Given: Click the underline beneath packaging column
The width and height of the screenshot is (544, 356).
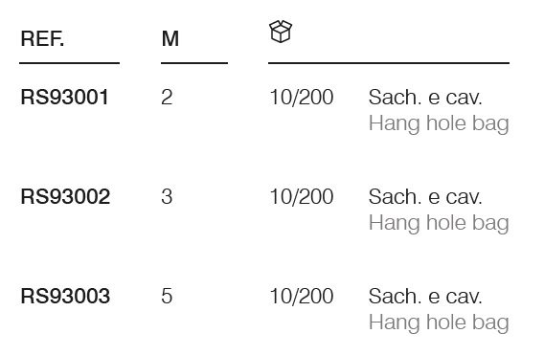Looking at the screenshot, I should pyautogui.click(x=389, y=63).
